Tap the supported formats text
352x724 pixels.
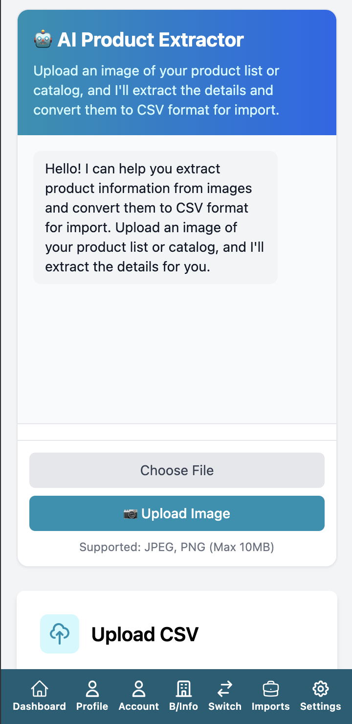(177, 547)
